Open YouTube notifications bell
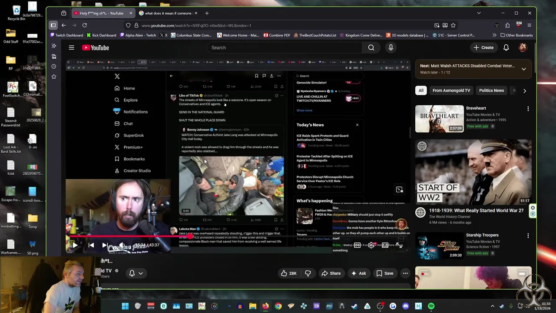Screen dimensions: 556x313 506,47
